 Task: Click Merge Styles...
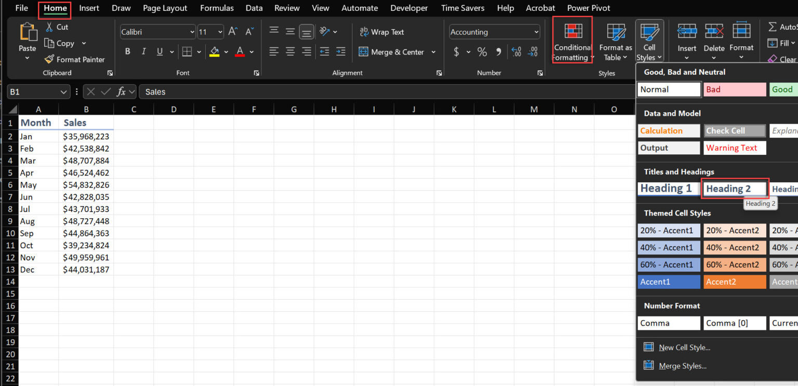(682, 366)
